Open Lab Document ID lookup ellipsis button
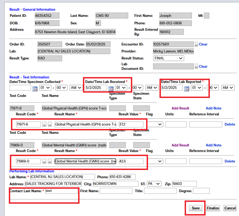The width and height of the screenshot is (239, 216). tap(196, 66)
